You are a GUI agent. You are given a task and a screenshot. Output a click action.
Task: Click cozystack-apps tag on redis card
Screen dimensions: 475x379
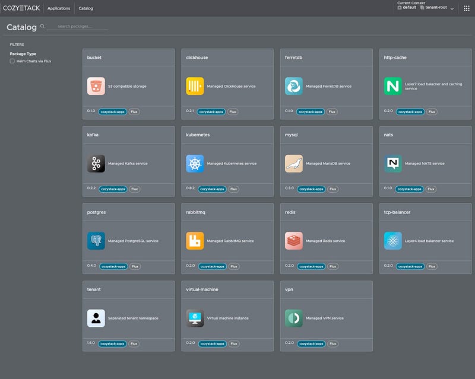311,266
